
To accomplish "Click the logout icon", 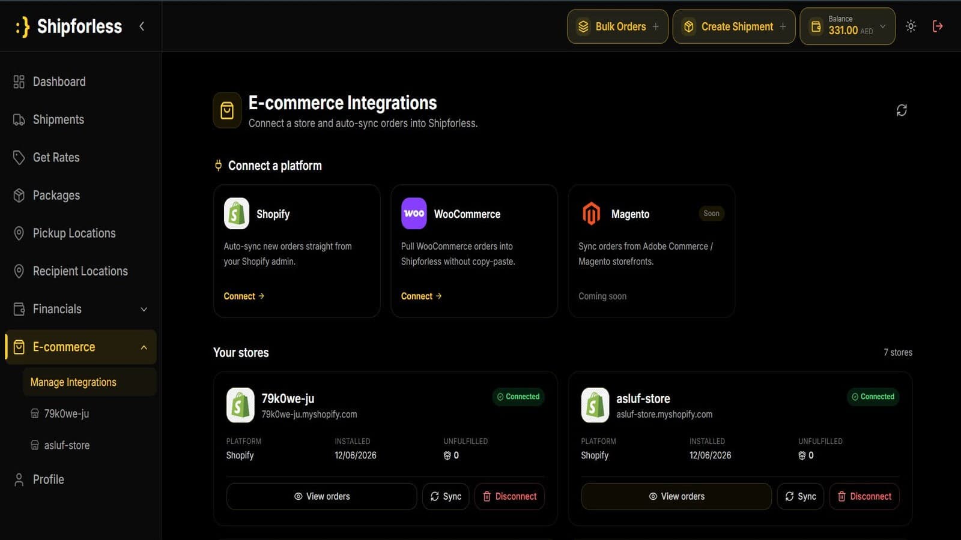I will coord(938,26).
